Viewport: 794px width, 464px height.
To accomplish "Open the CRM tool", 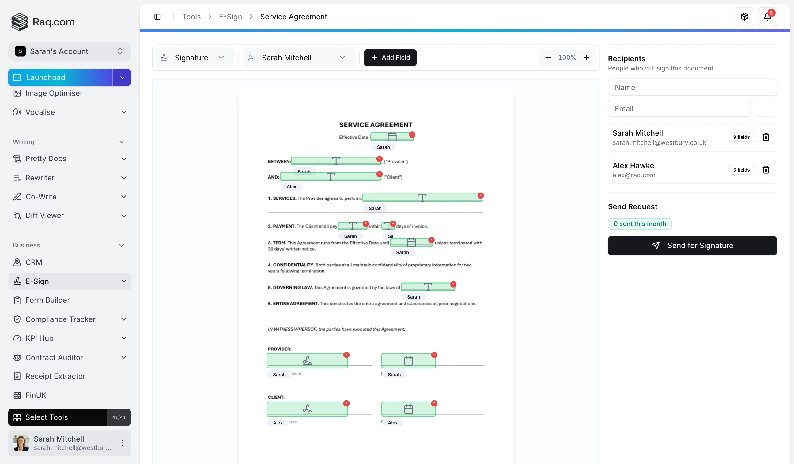I will [34, 262].
